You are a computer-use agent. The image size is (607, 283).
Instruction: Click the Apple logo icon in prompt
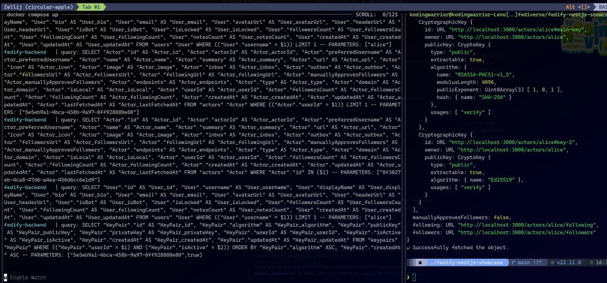pyautogui.click(x=419, y=262)
